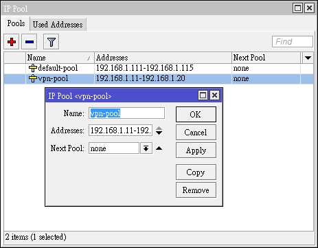This screenshot has height=248, width=318.
Task: Cancel the vpn-pool dialog
Action: pos(196,133)
